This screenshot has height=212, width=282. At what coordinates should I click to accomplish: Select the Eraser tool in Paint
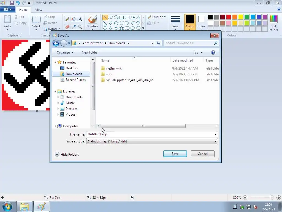pos(67,27)
